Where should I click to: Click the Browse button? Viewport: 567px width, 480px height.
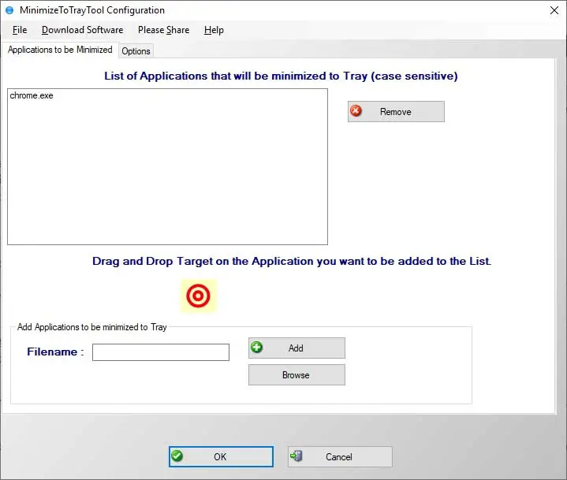click(297, 375)
